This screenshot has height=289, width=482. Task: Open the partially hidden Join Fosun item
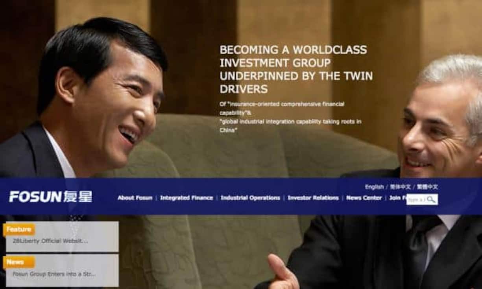[x=397, y=198]
